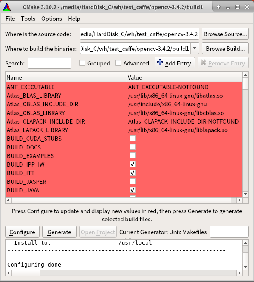Enable the Advanced checkbox
The image size is (254, 282).
(118, 63)
